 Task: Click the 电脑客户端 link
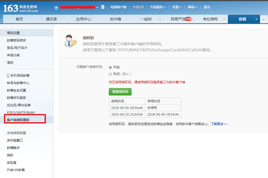tap(118, 7)
